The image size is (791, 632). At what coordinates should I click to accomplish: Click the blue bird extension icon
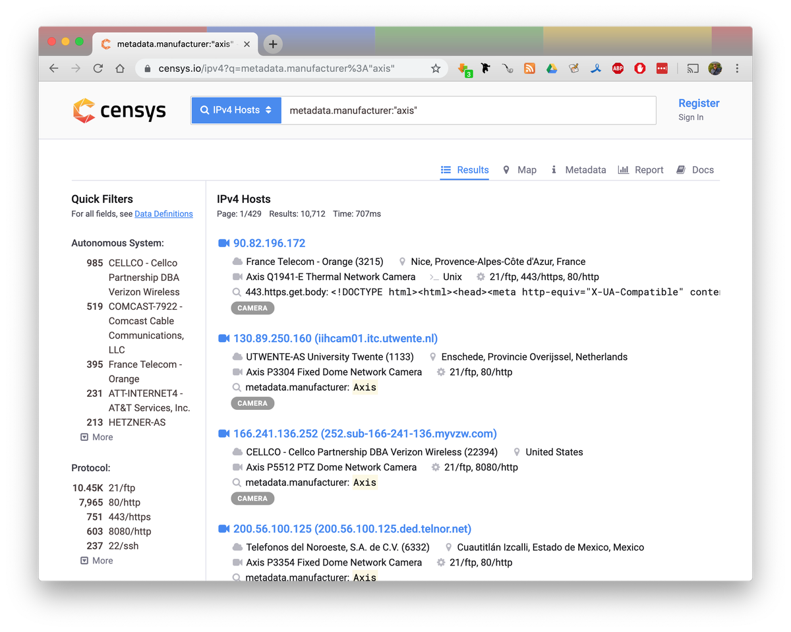(x=595, y=68)
